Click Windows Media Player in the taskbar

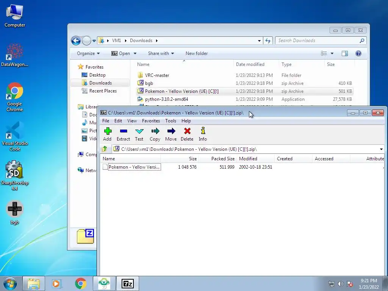click(x=57, y=283)
